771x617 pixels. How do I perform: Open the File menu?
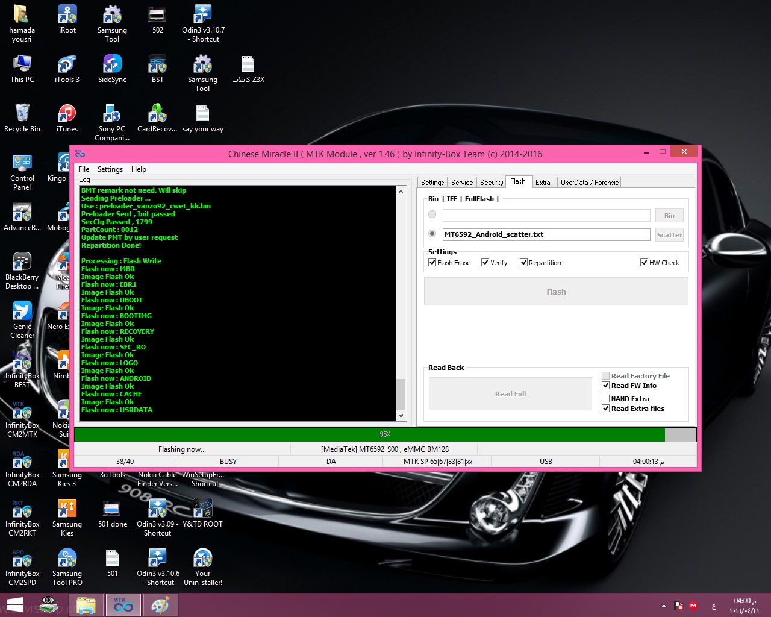[84, 169]
